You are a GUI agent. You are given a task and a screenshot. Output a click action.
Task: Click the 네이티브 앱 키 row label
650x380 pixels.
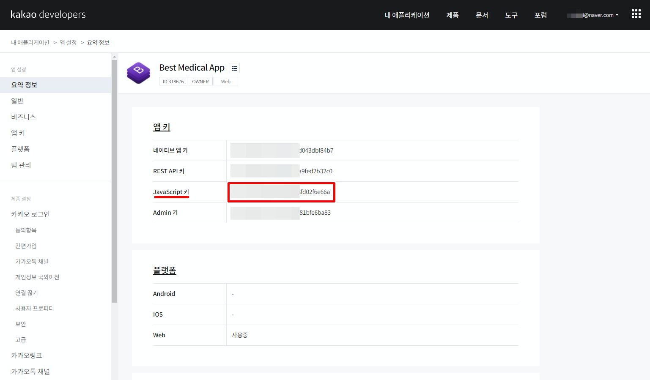point(170,150)
